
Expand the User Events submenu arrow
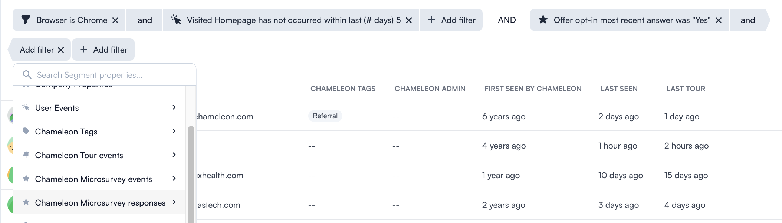(174, 107)
